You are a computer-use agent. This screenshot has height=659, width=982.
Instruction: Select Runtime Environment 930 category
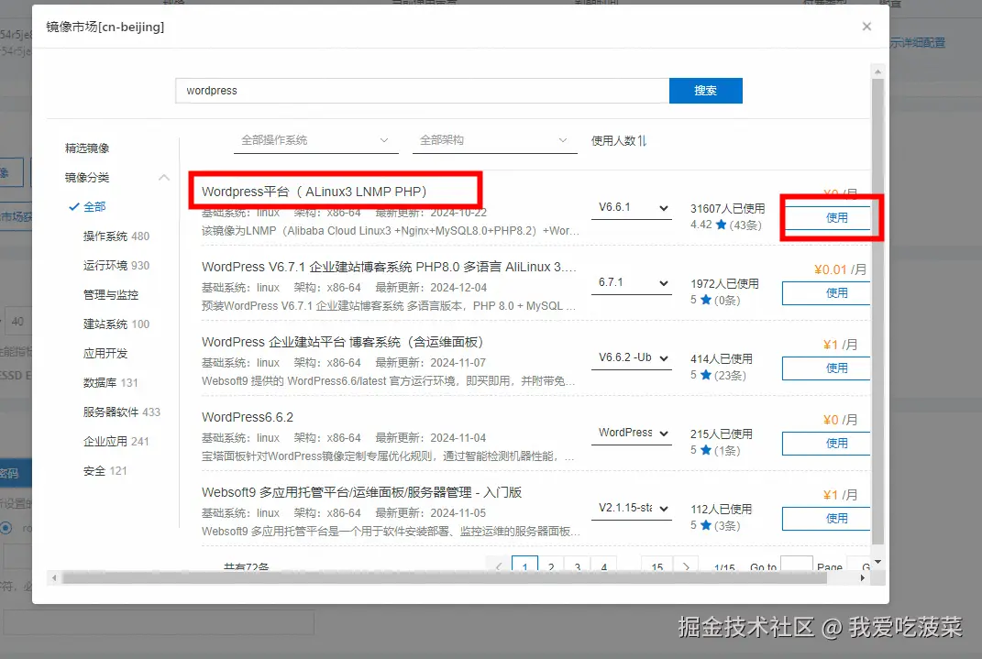pos(116,266)
